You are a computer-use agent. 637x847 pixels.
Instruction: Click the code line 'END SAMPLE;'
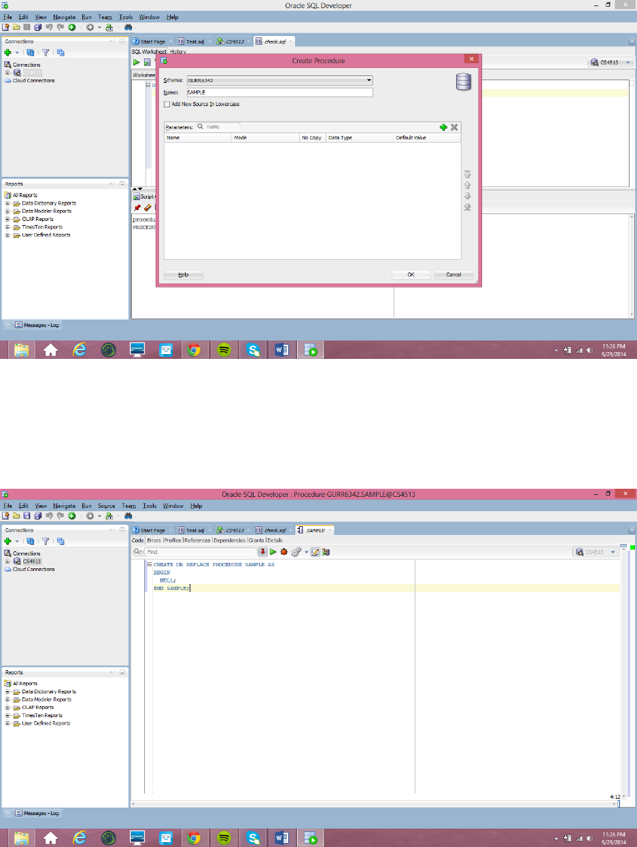[x=171, y=588]
